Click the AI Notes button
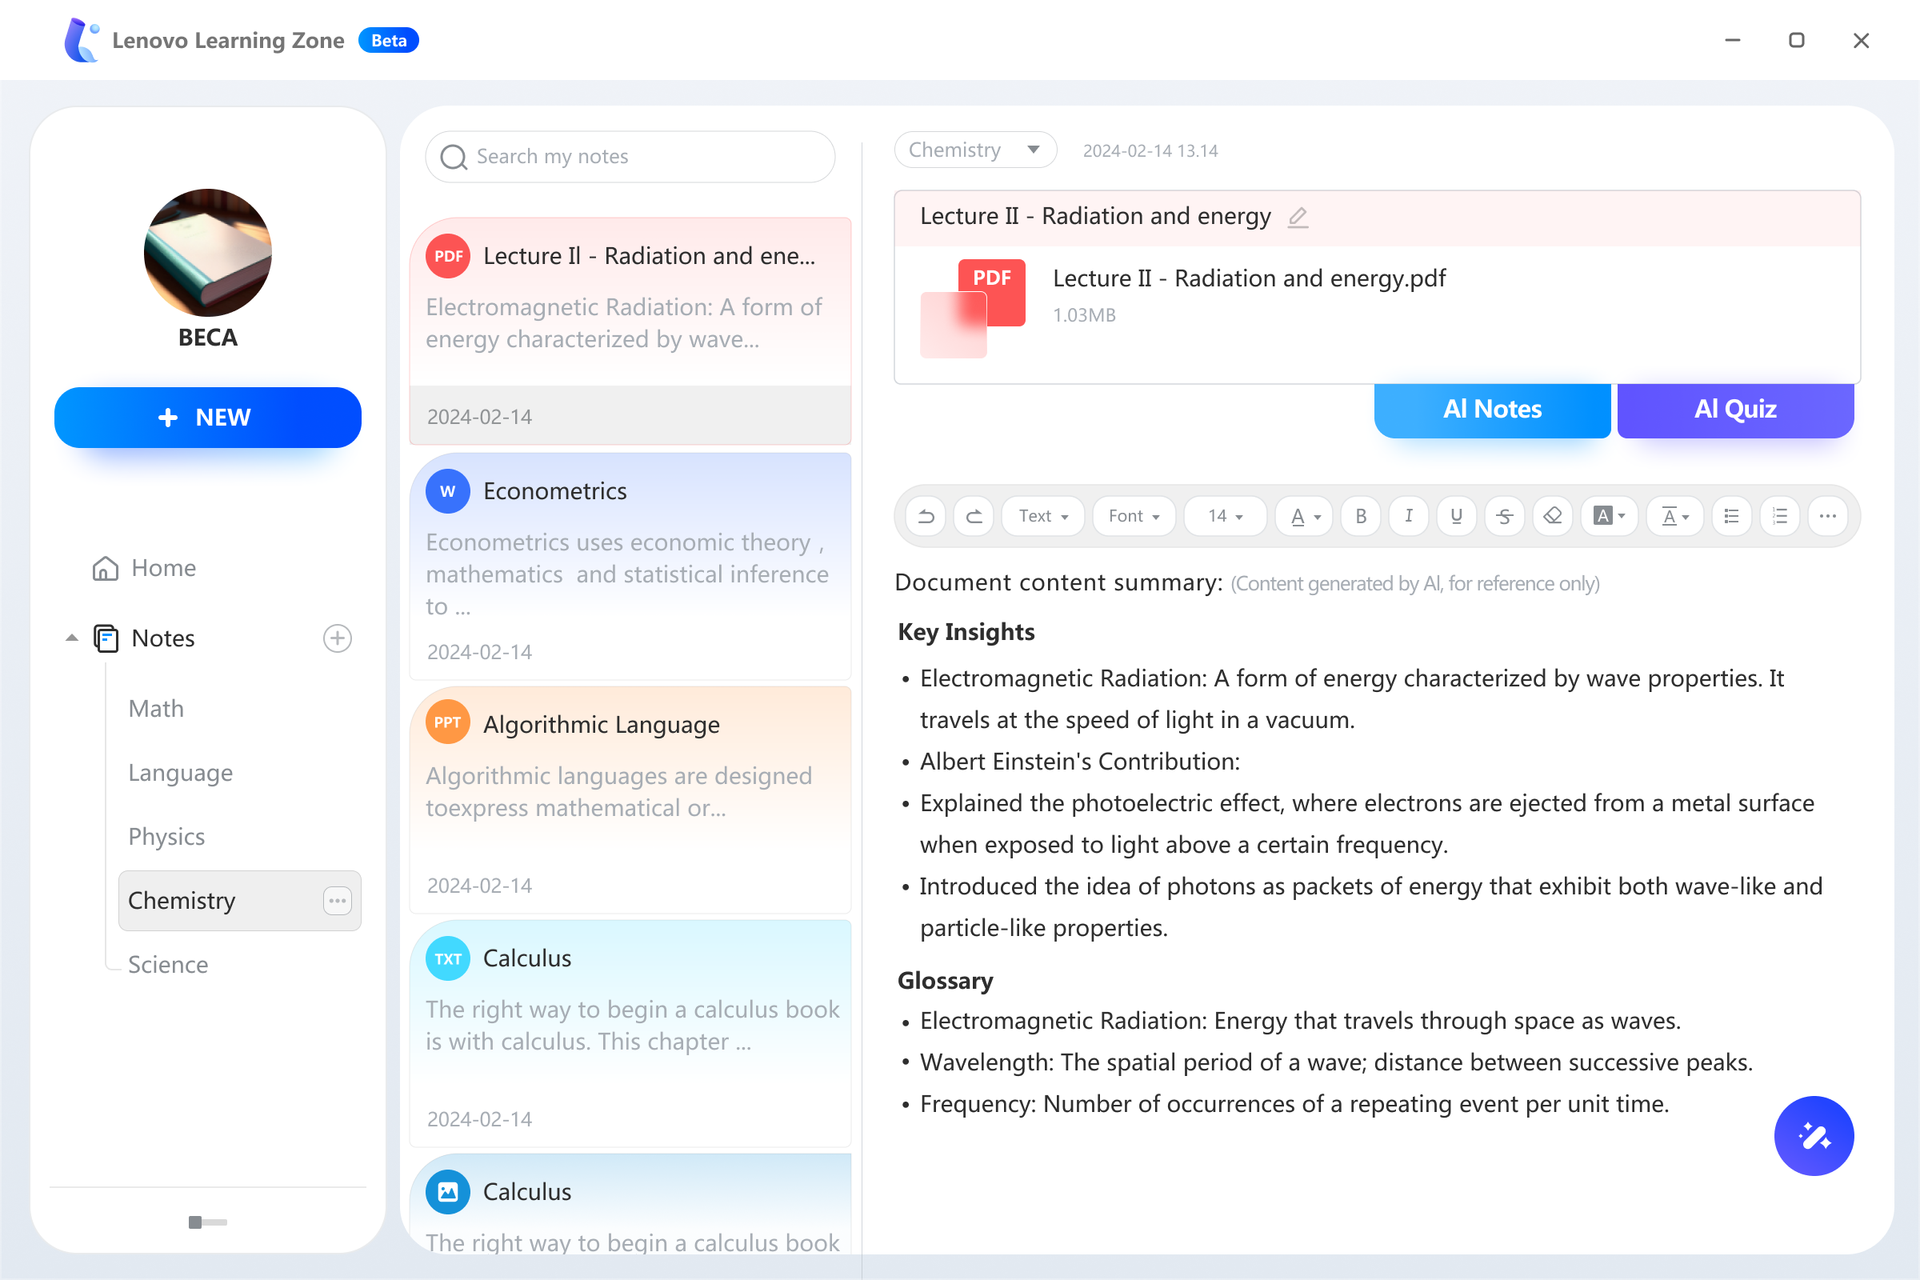1920x1280 pixels. (1491, 409)
